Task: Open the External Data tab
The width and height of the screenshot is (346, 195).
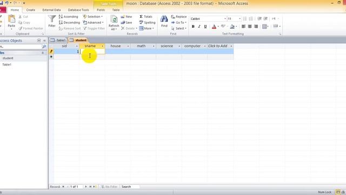Action: coord(51,10)
